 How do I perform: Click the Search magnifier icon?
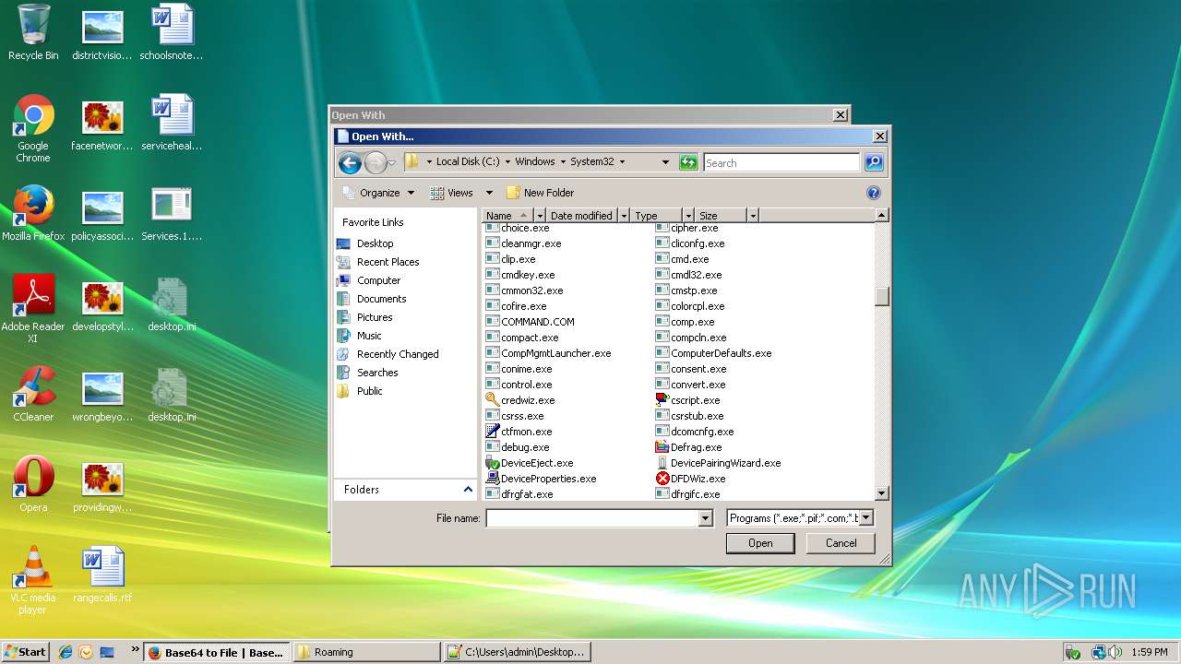874,162
